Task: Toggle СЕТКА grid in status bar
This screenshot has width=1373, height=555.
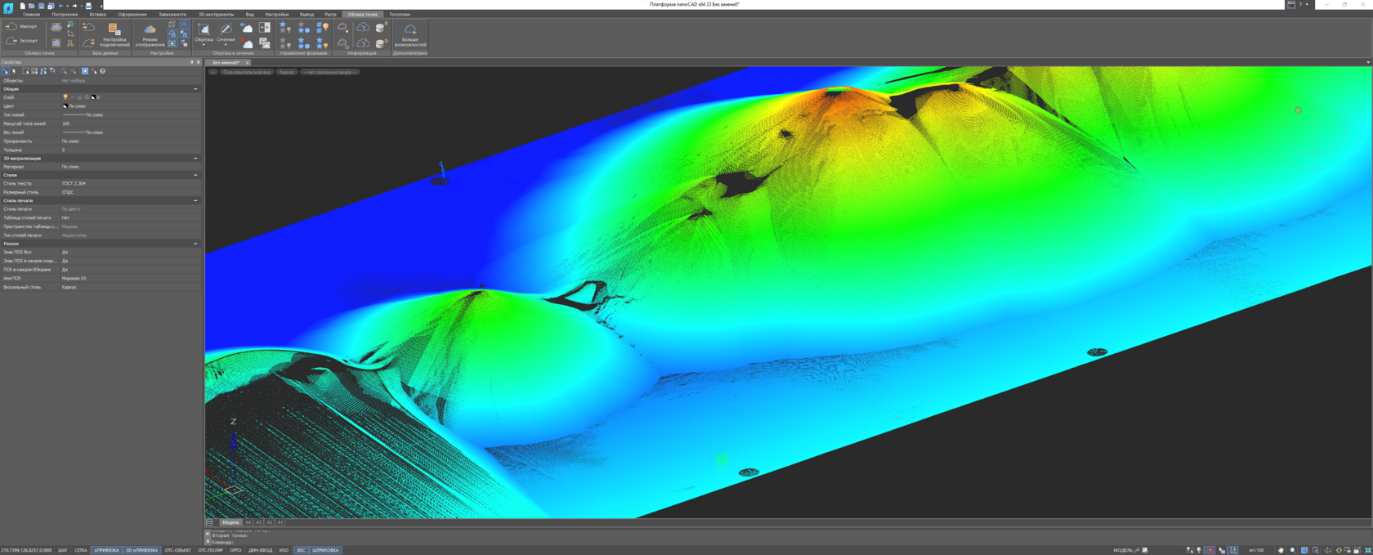Action: (81, 550)
